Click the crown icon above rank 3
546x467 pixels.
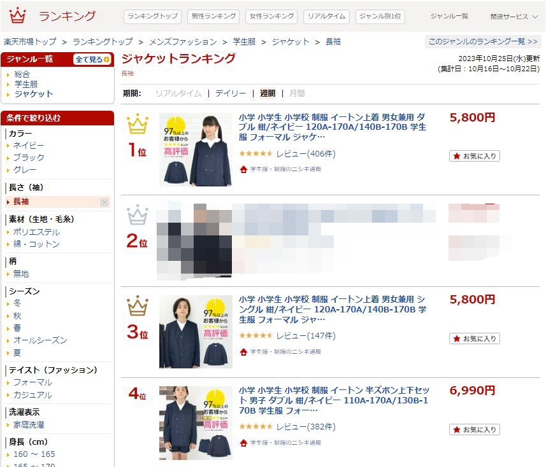pos(138,305)
